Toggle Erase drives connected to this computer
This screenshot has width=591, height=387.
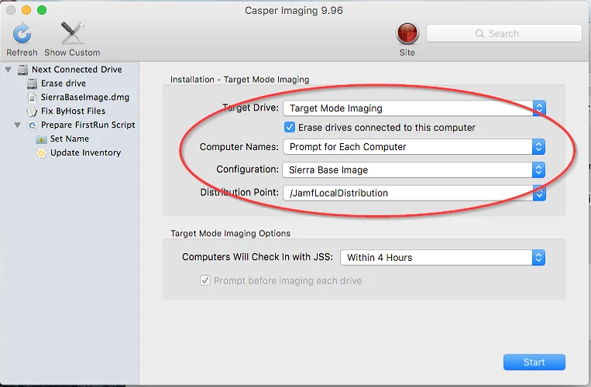pos(290,127)
